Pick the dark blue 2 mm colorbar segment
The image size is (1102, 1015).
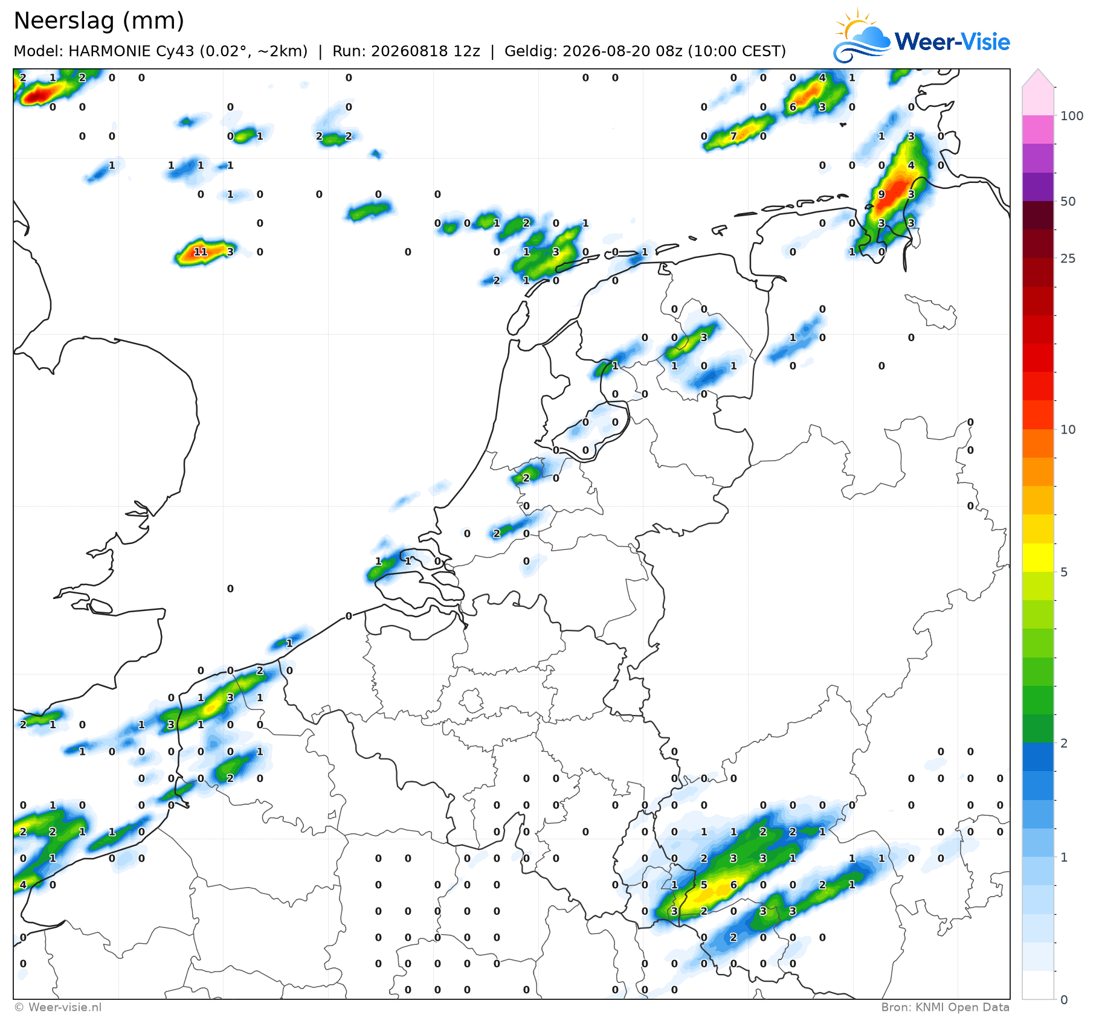coord(1038,757)
